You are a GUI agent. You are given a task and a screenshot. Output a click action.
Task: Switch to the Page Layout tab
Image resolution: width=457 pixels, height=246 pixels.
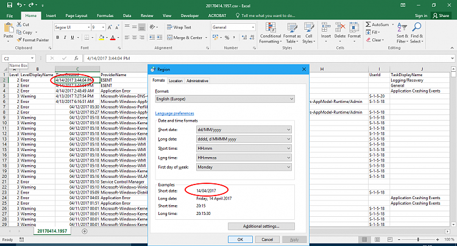76,16
